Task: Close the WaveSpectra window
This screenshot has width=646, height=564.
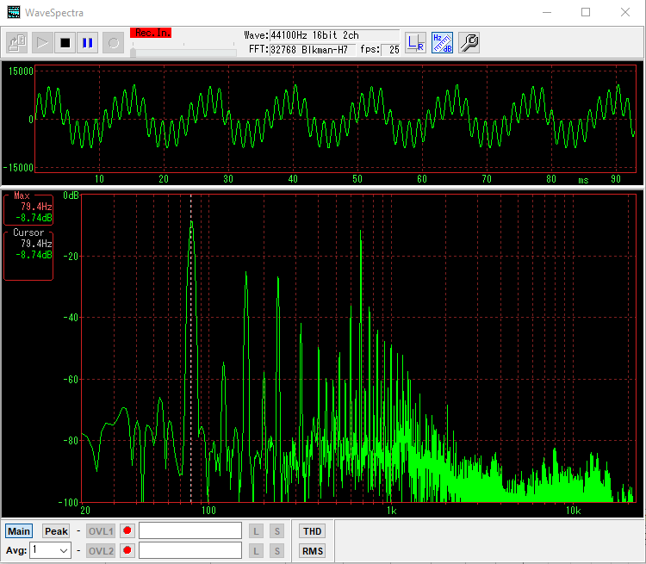Action: 625,12
